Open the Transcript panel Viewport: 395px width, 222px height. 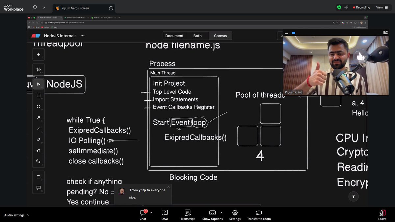coord(188,215)
